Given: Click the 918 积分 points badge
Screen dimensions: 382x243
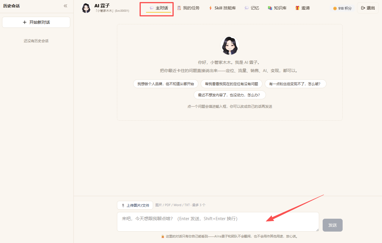Looking at the screenshot, I should (342, 8).
